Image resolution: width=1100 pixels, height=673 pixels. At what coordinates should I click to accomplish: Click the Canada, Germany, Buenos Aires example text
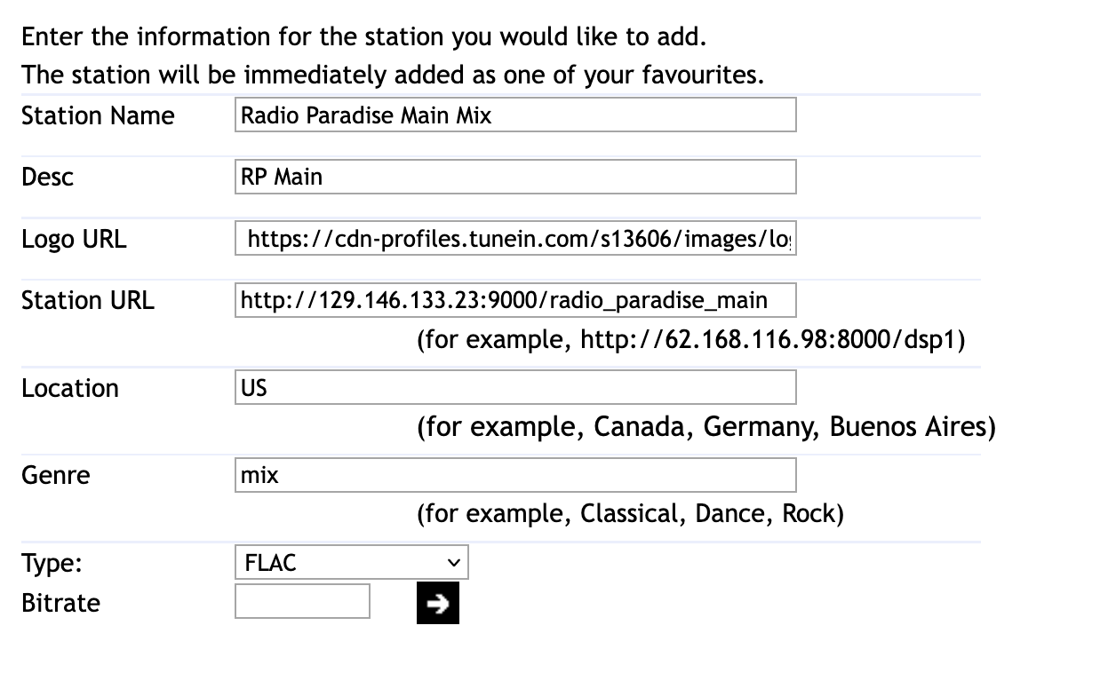(705, 427)
